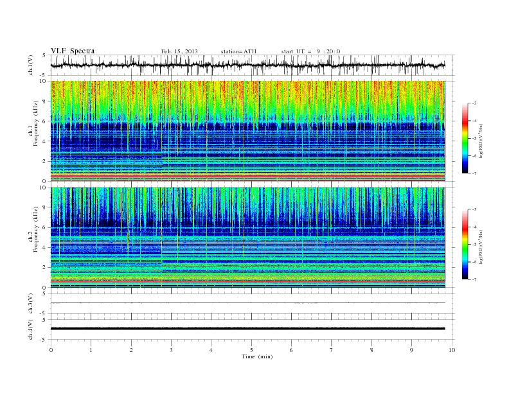The image size is (509, 393).
Task: Click the -6 label on ch.2 color bar
Action: (x=474, y=262)
